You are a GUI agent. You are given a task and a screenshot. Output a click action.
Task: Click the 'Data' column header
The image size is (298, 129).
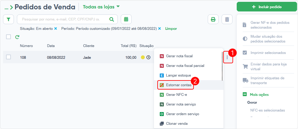point(51,46)
